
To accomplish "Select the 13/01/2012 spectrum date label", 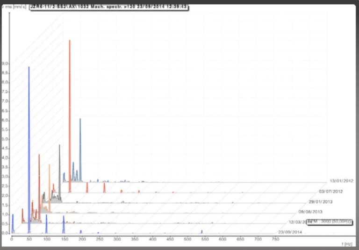I will click(x=341, y=181).
